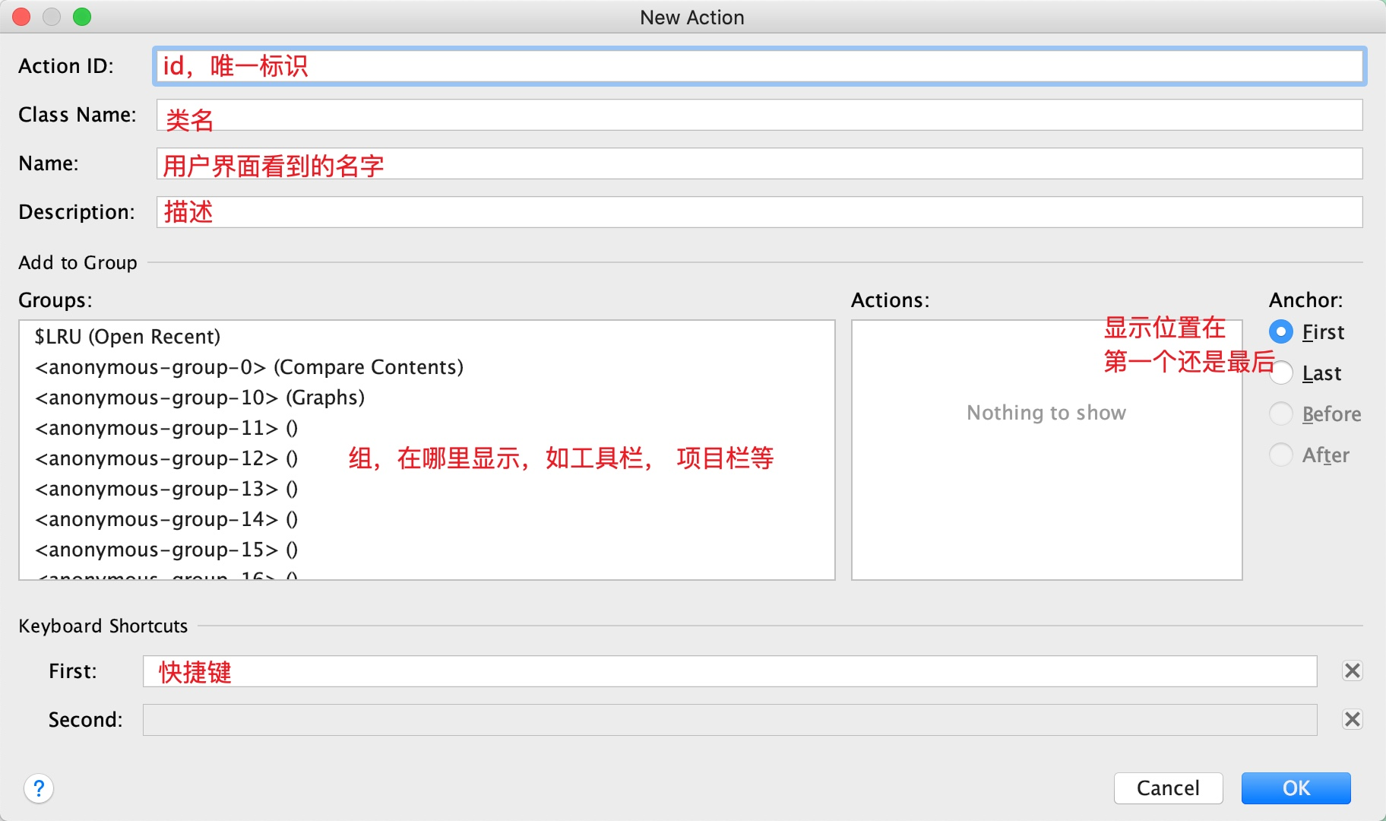Click the Actions list 'Nothing to show' area

[x=1046, y=450]
